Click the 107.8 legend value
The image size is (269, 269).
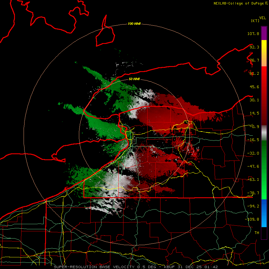253,33
